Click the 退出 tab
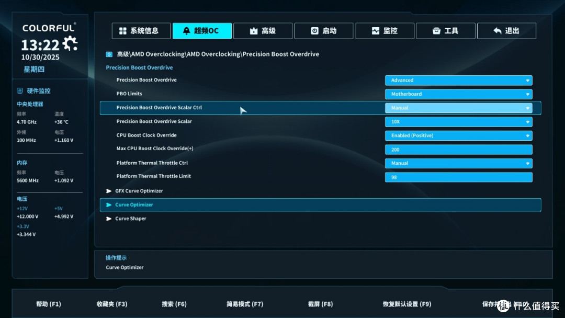 tap(506, 31)
